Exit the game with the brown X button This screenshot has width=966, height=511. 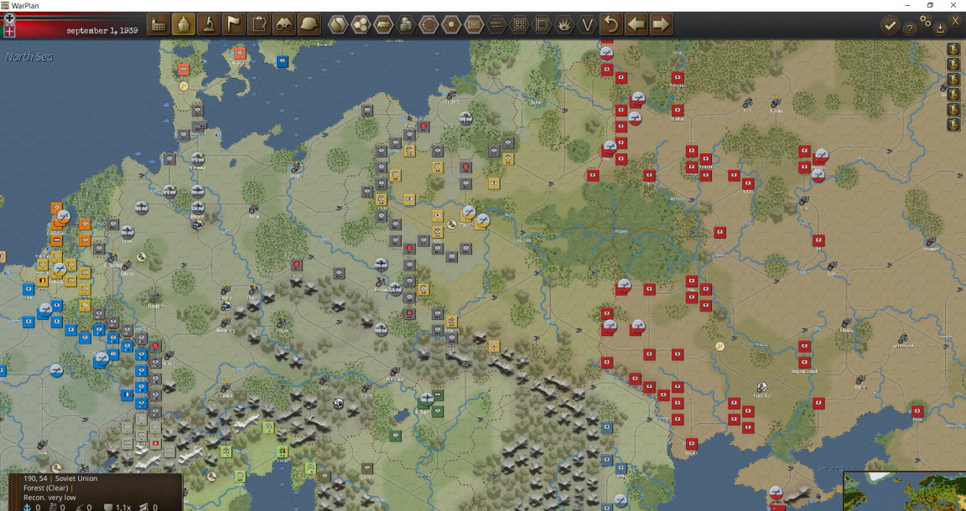click(x=956, y=20)
